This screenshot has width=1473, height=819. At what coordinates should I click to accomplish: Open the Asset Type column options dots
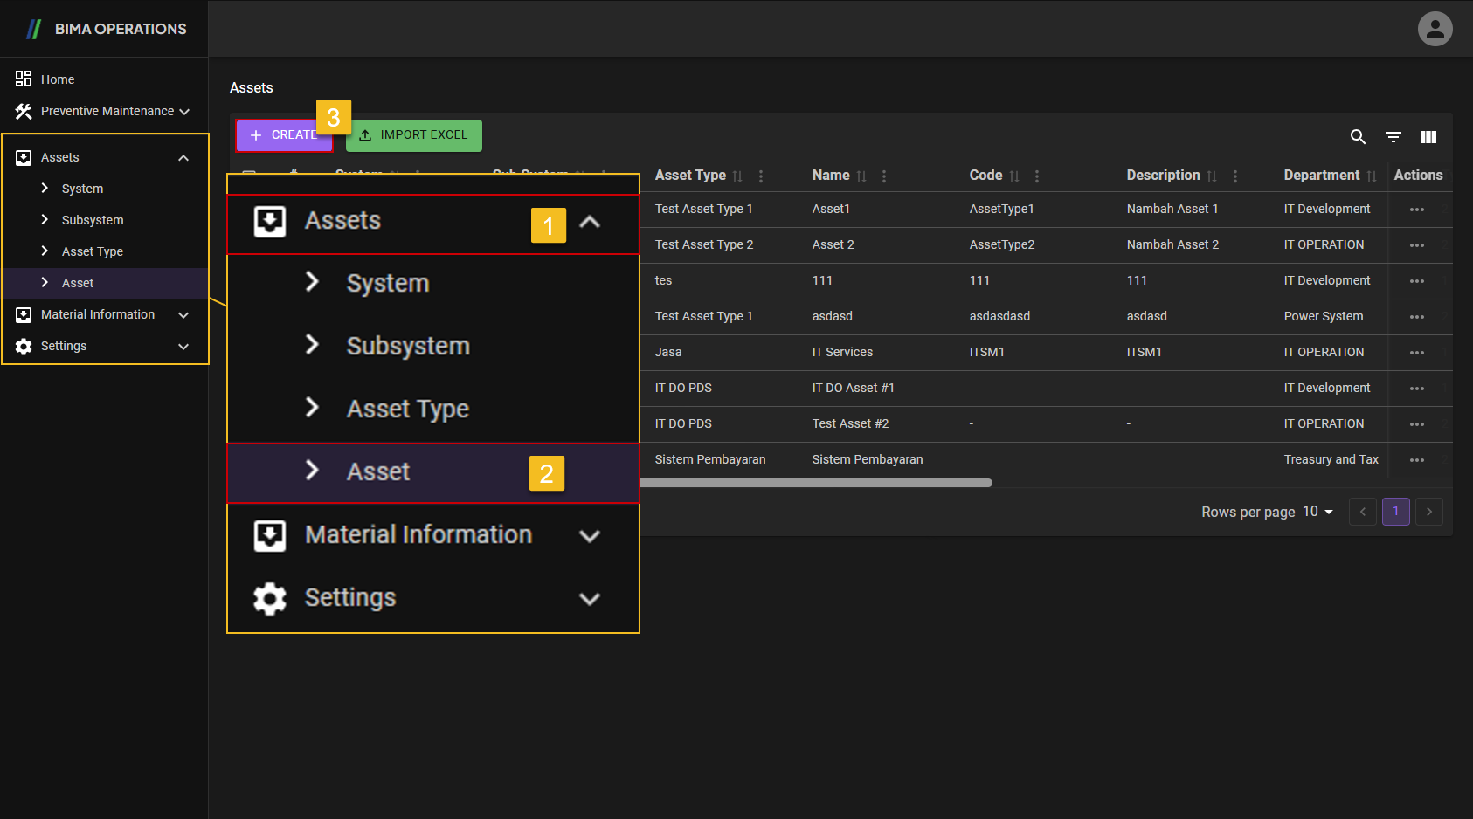761,176
